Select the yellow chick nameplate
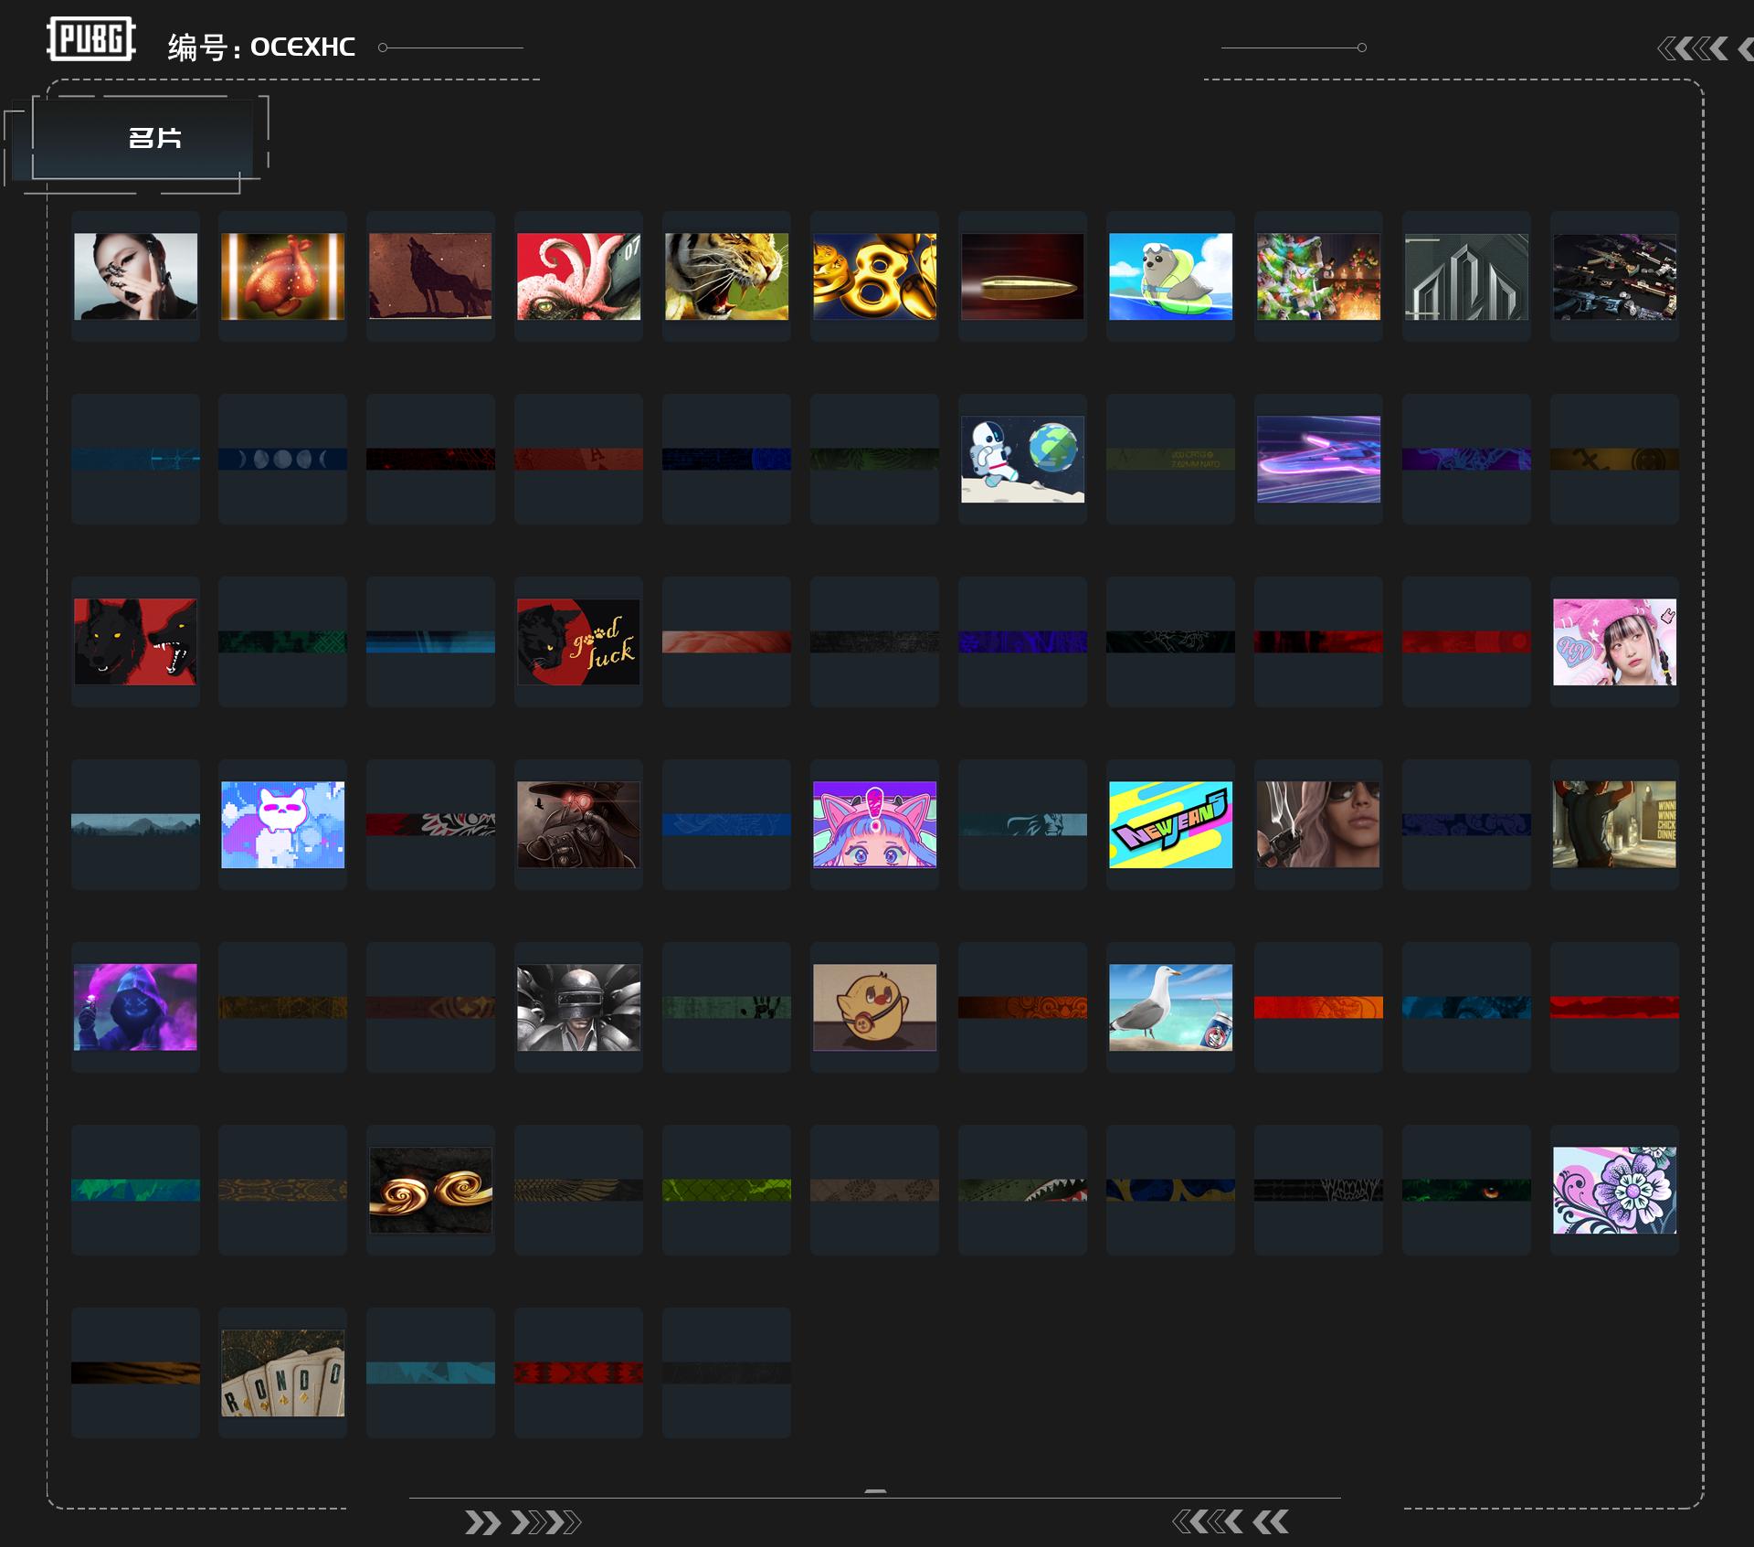 [x=874, y=1007]
